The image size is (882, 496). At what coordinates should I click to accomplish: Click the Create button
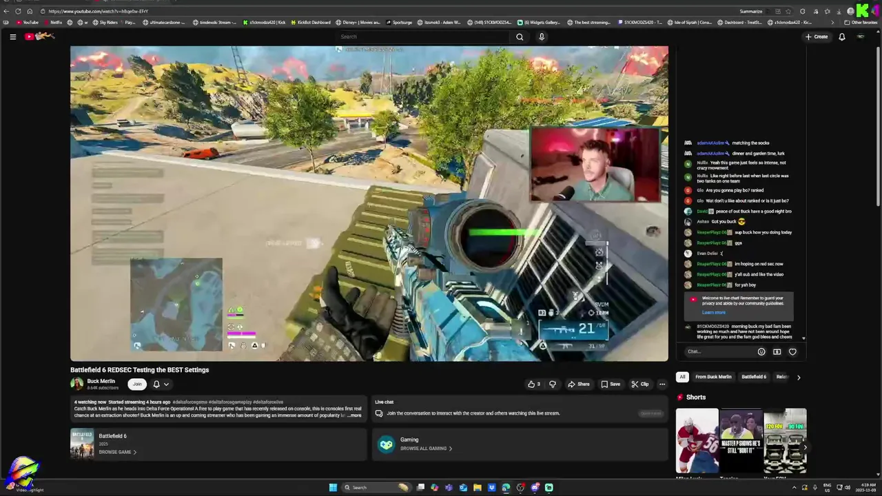tap(817, 37)
